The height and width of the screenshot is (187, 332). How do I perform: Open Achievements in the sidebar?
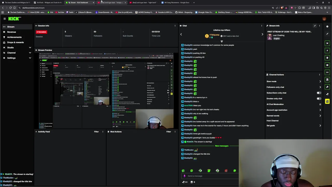click(17, 37)
